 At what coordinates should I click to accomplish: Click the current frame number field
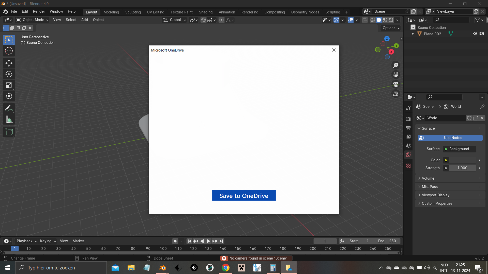pyautogui.click(x=325, y=241)
